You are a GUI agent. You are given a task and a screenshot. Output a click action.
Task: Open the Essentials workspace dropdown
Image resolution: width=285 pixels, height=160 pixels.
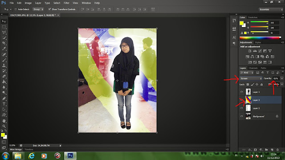point(271,9)
